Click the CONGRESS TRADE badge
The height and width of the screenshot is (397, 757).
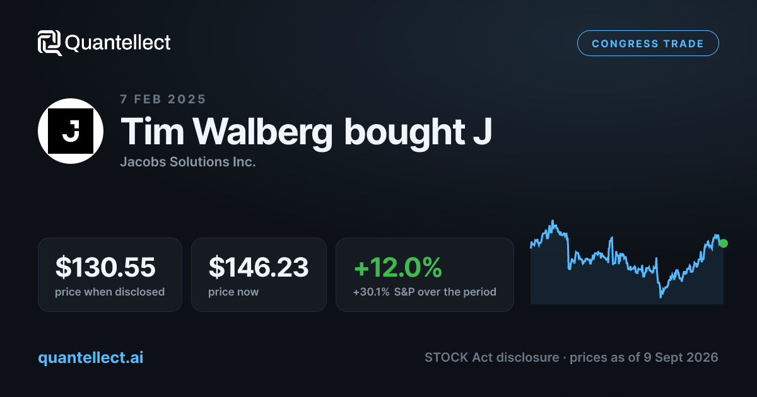pos(648,43)
